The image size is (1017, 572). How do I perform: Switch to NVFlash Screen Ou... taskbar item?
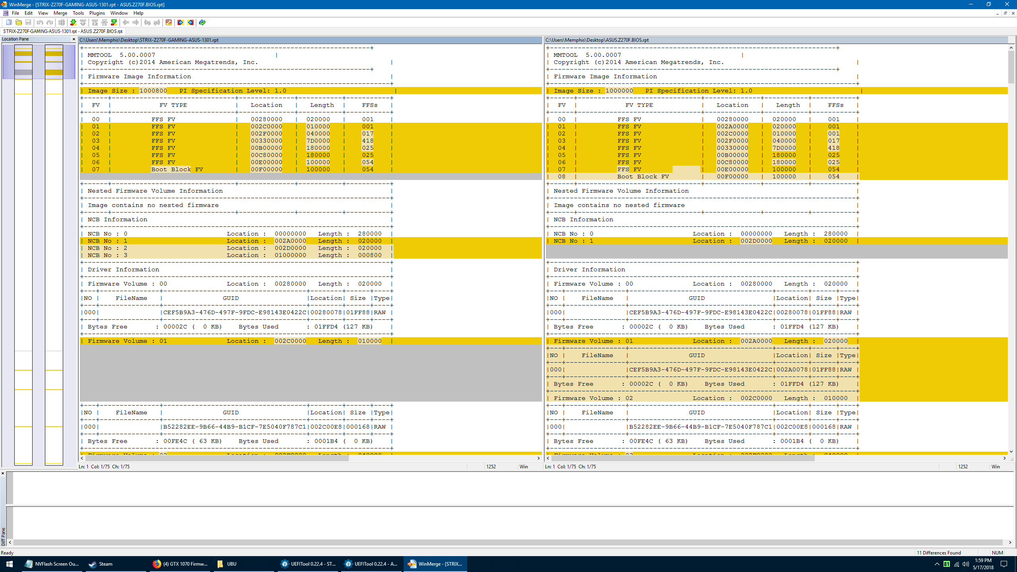pyautogui.click(x=52, y=564)
